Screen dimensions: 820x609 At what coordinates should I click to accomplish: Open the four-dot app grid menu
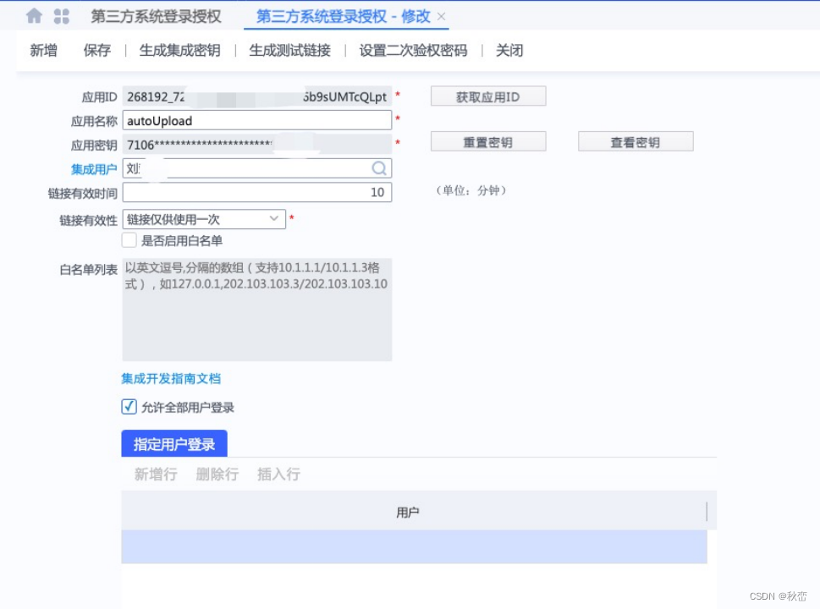tap(61, 16)
